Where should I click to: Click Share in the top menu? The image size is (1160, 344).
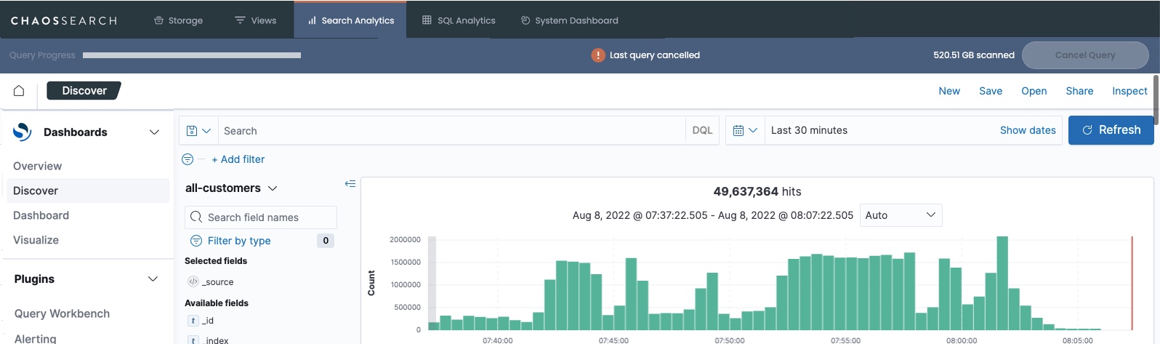coord(1079,91)
